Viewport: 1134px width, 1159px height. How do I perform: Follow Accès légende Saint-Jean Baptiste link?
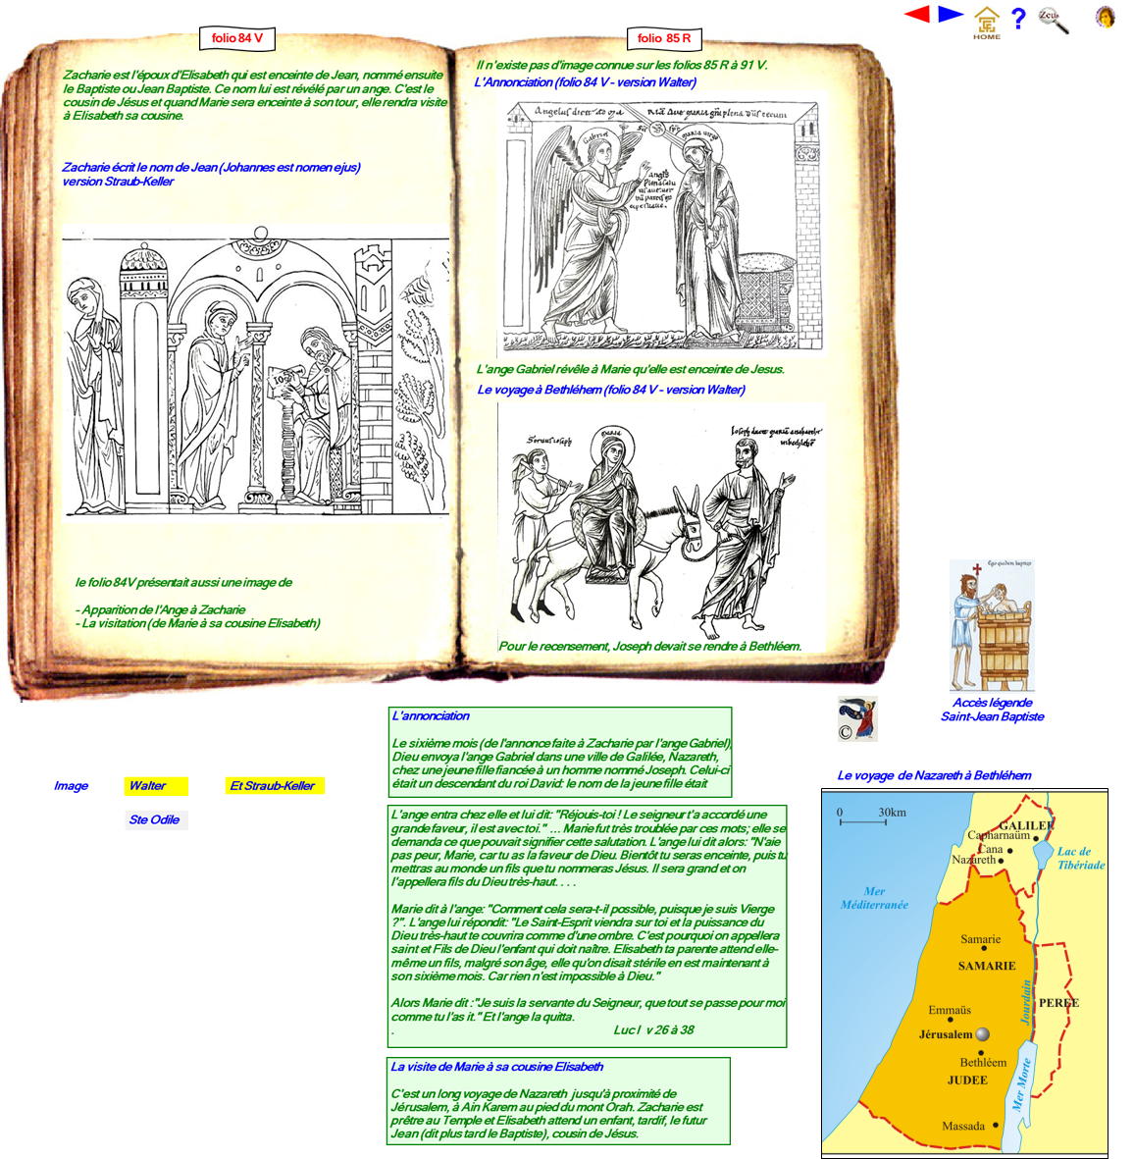coord(992,710)
